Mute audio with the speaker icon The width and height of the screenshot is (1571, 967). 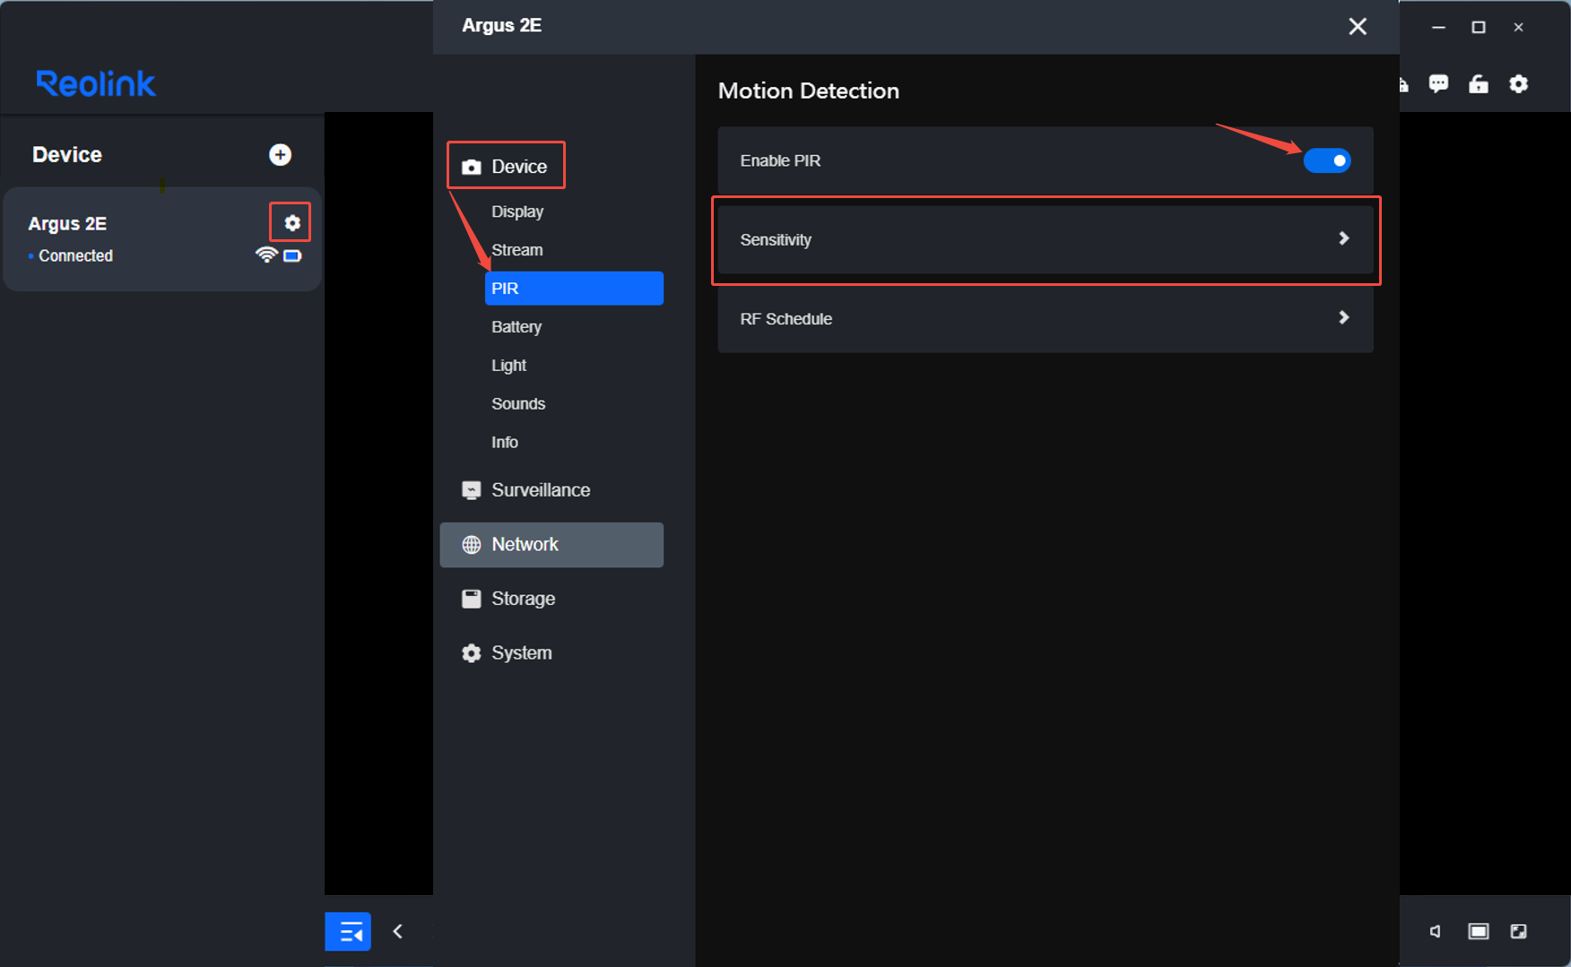(1436, 931)
